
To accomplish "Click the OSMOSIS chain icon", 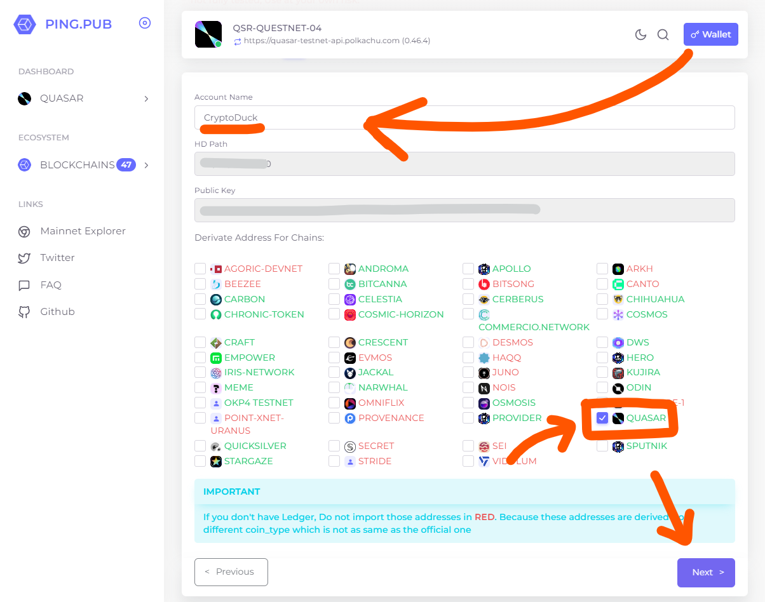I will click(x=484, y=403).
